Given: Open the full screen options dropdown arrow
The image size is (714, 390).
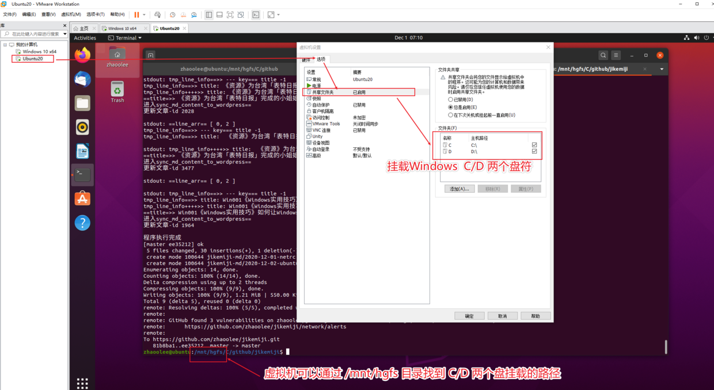Looking at the screenshot, I should 279,14.
